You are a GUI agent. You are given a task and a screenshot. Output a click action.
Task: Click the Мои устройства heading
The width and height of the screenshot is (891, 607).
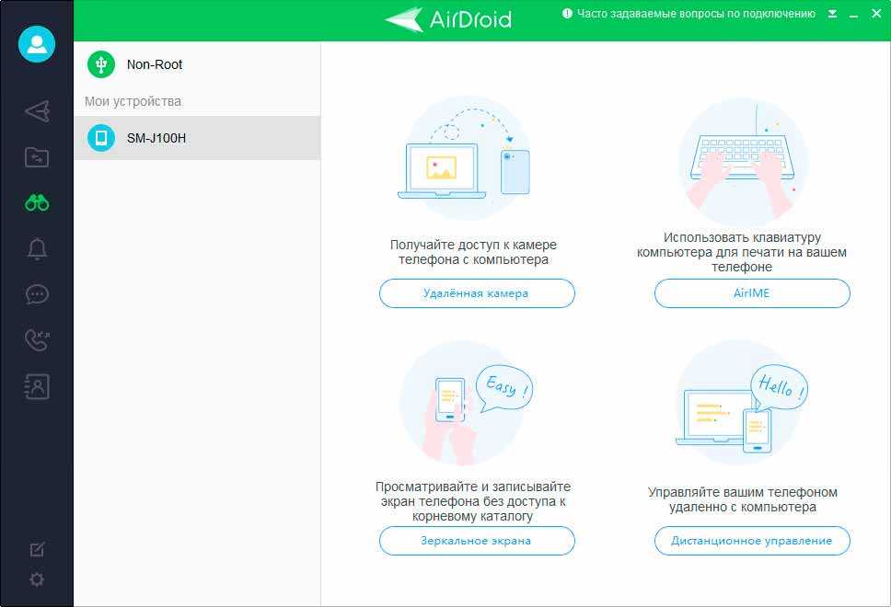tap(133, 102)
